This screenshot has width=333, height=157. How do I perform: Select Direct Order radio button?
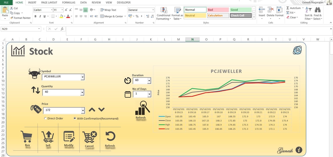[45, 118]
